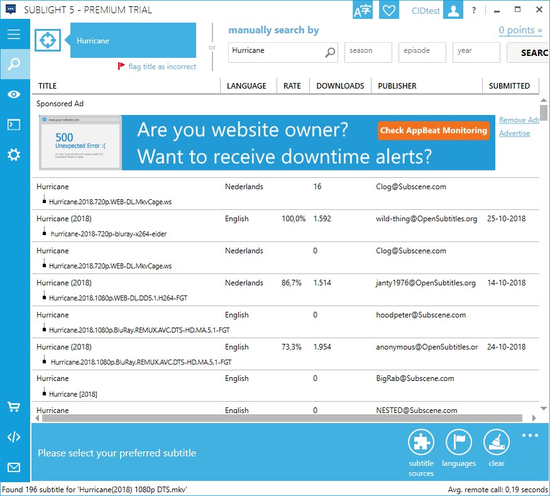Viewport: 550px width, 496px height.
Task: Open subtitle sources puzzle icon
Action: pyautogui.click(x=421, y=442)
